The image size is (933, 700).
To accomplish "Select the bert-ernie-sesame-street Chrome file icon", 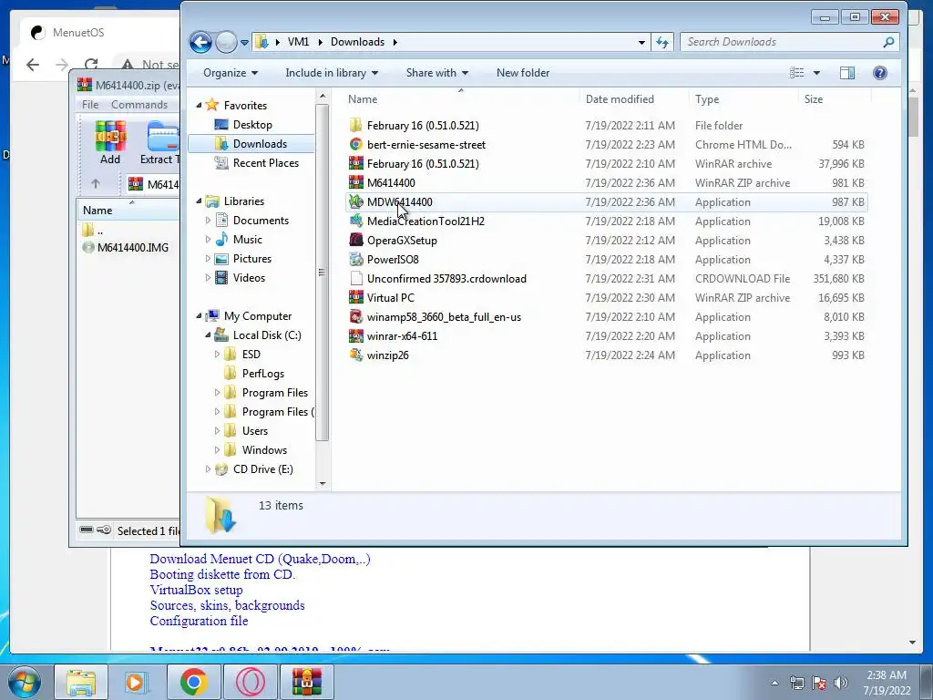I will point(356,145).
